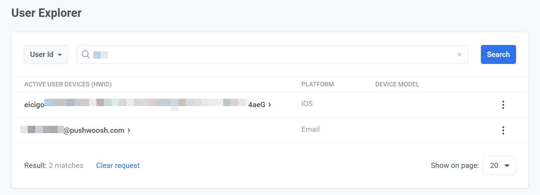Open the three-dot menu for the Email device

click(503, 130)
